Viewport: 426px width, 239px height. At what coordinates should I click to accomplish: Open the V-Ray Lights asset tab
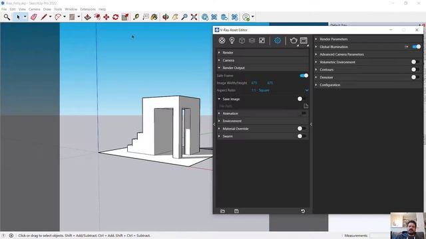click(x=232, y=40)
